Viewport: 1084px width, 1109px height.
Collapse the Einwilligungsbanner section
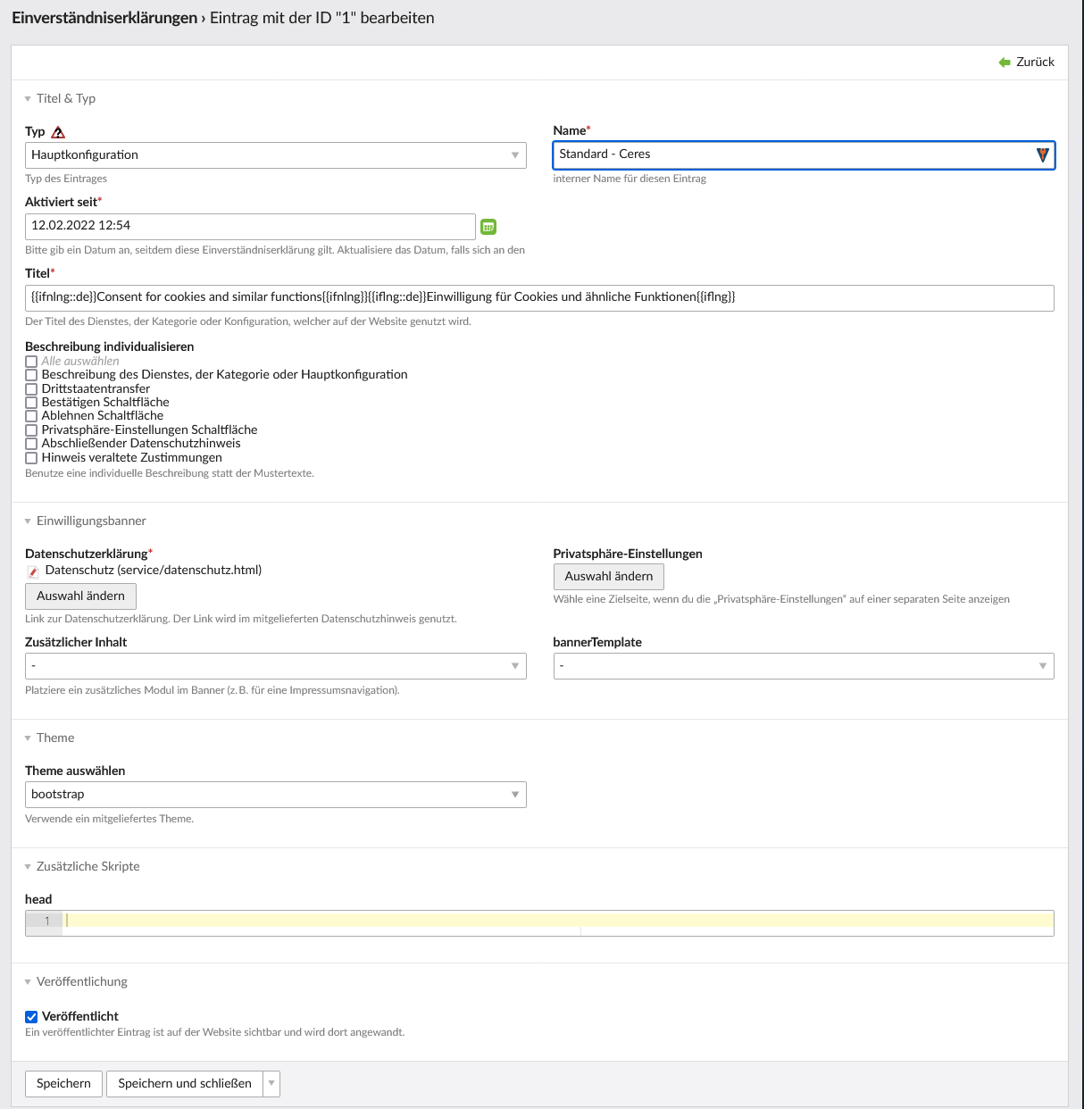28,521
